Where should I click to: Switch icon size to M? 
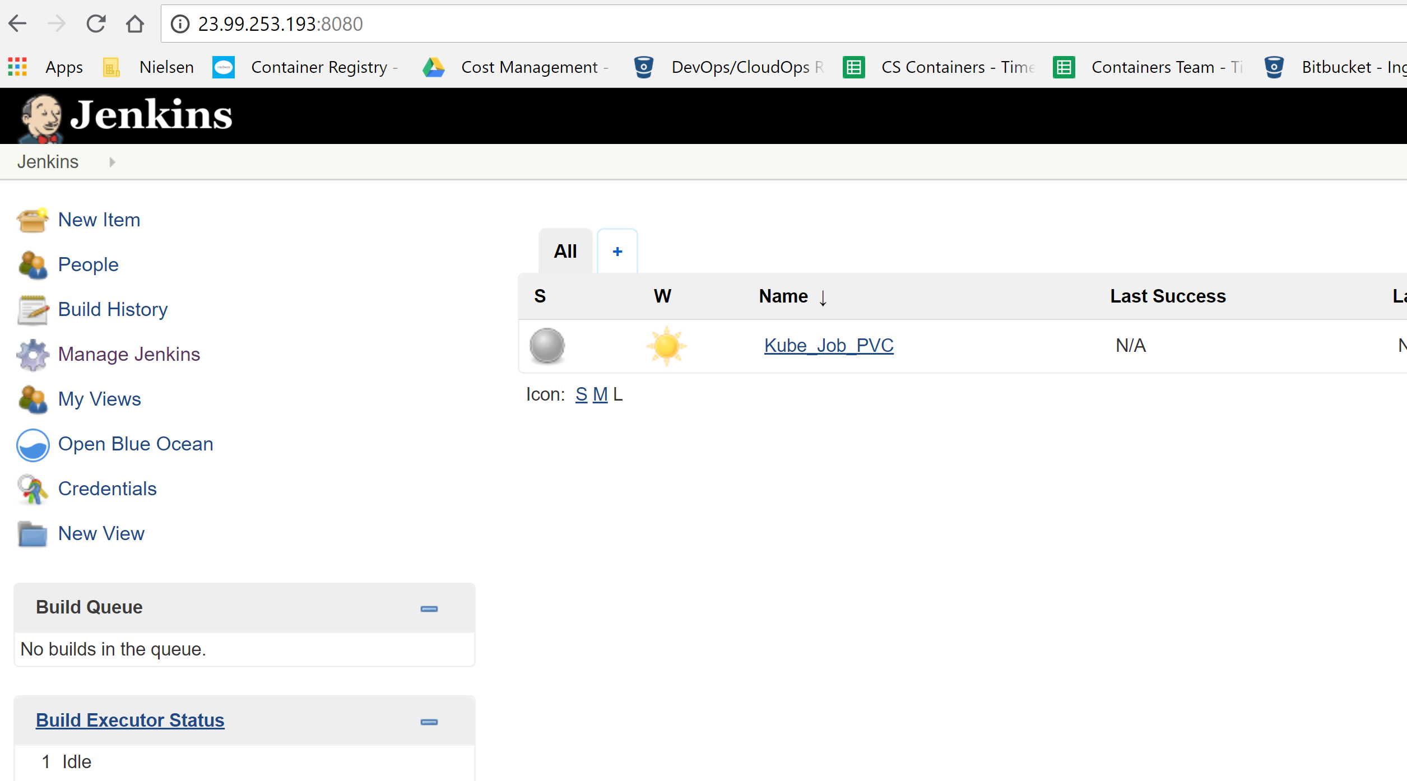coord(600,394)
